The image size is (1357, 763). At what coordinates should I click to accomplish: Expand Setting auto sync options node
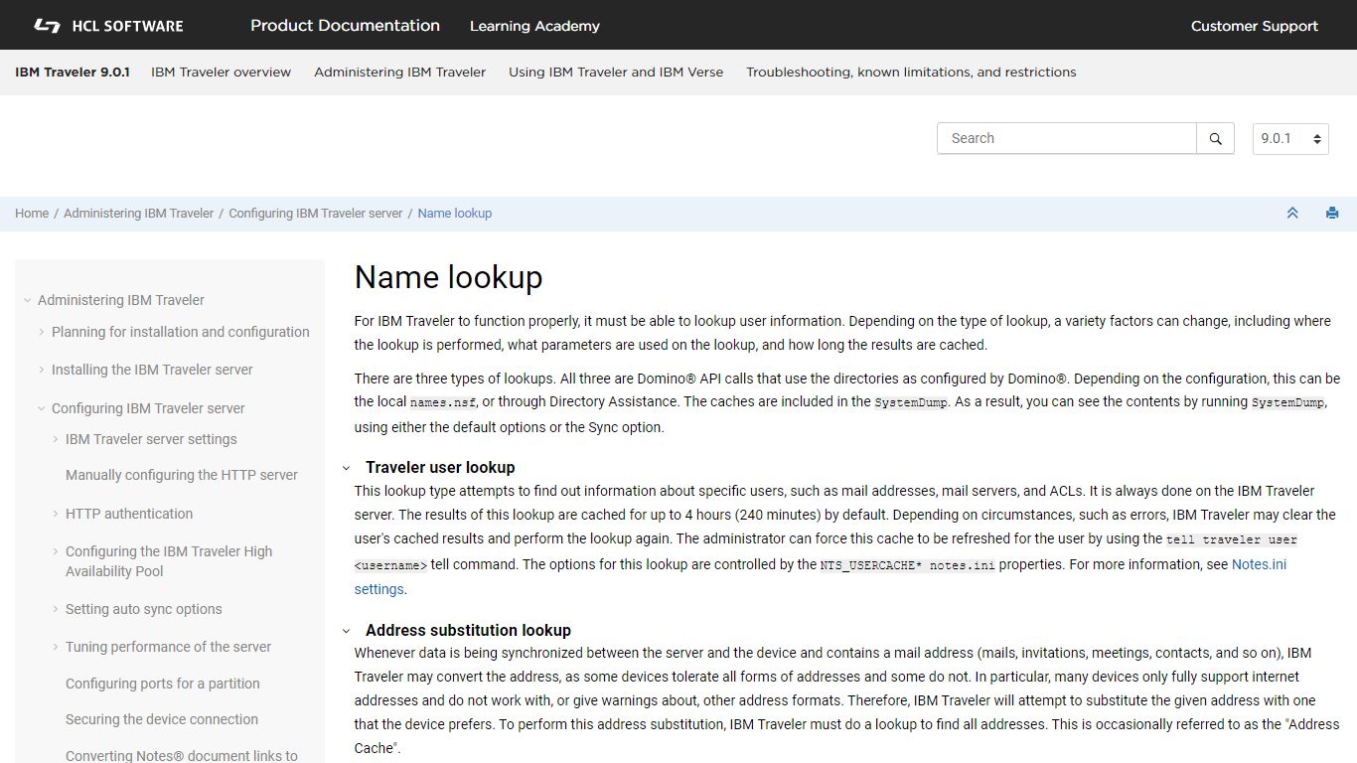click(56, 609)
